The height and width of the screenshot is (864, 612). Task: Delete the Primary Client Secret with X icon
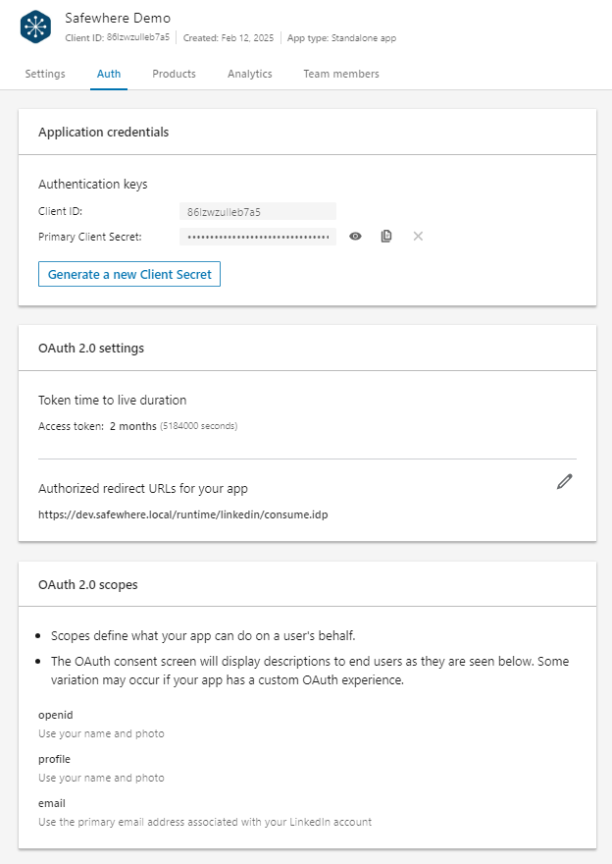coord(418,237)
